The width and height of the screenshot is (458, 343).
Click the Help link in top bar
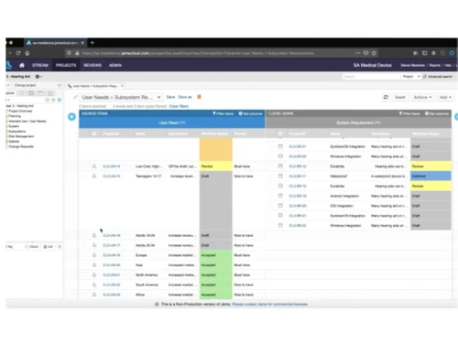point(448,65)
